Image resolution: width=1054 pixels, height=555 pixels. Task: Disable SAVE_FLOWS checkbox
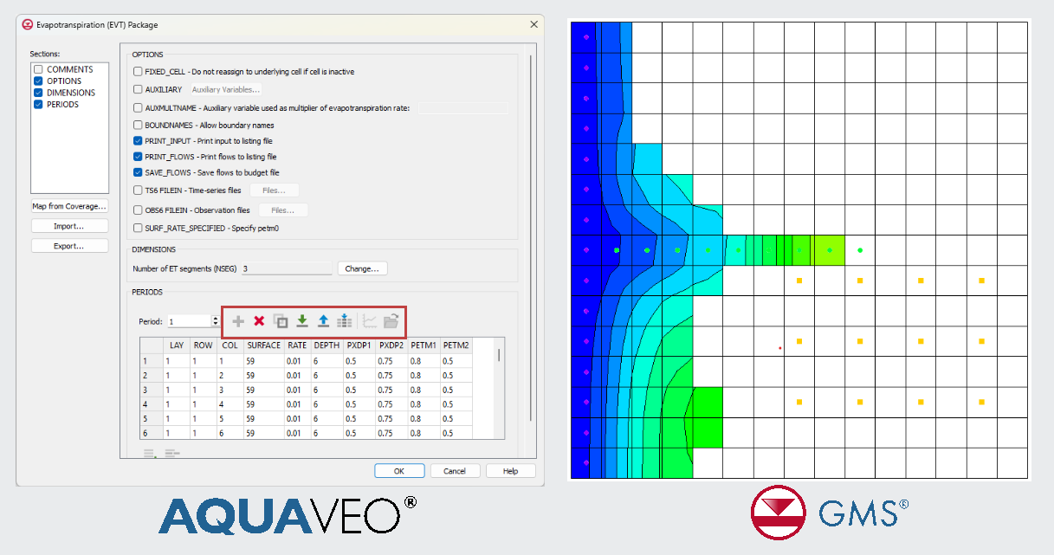(x=138, y=173)
